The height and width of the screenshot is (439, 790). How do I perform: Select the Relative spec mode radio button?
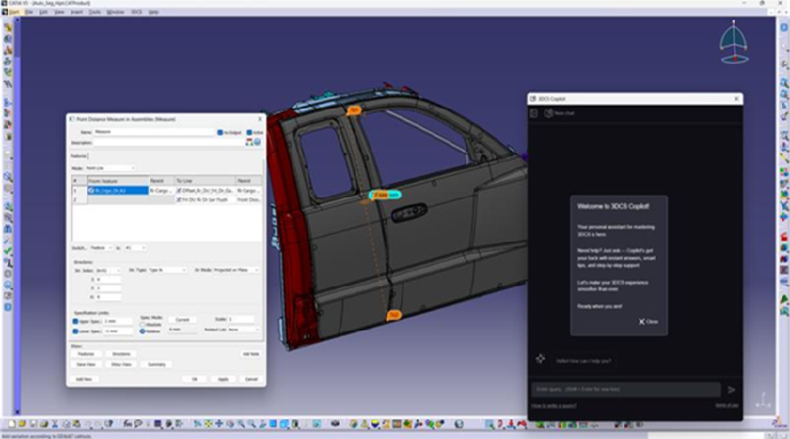[x=142, y=331]
